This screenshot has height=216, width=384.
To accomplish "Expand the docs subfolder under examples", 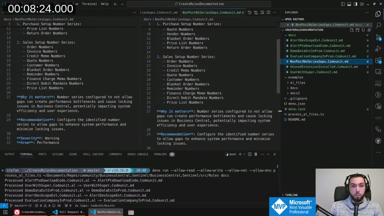I will (x=294, y=88).
